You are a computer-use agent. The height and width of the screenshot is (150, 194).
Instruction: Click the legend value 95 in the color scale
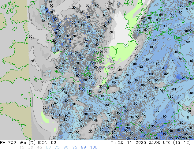coord(75,148)
